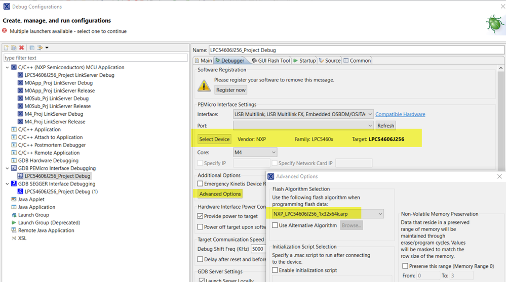
Task: Click the Register now button
Action: [x=231, y=90]
